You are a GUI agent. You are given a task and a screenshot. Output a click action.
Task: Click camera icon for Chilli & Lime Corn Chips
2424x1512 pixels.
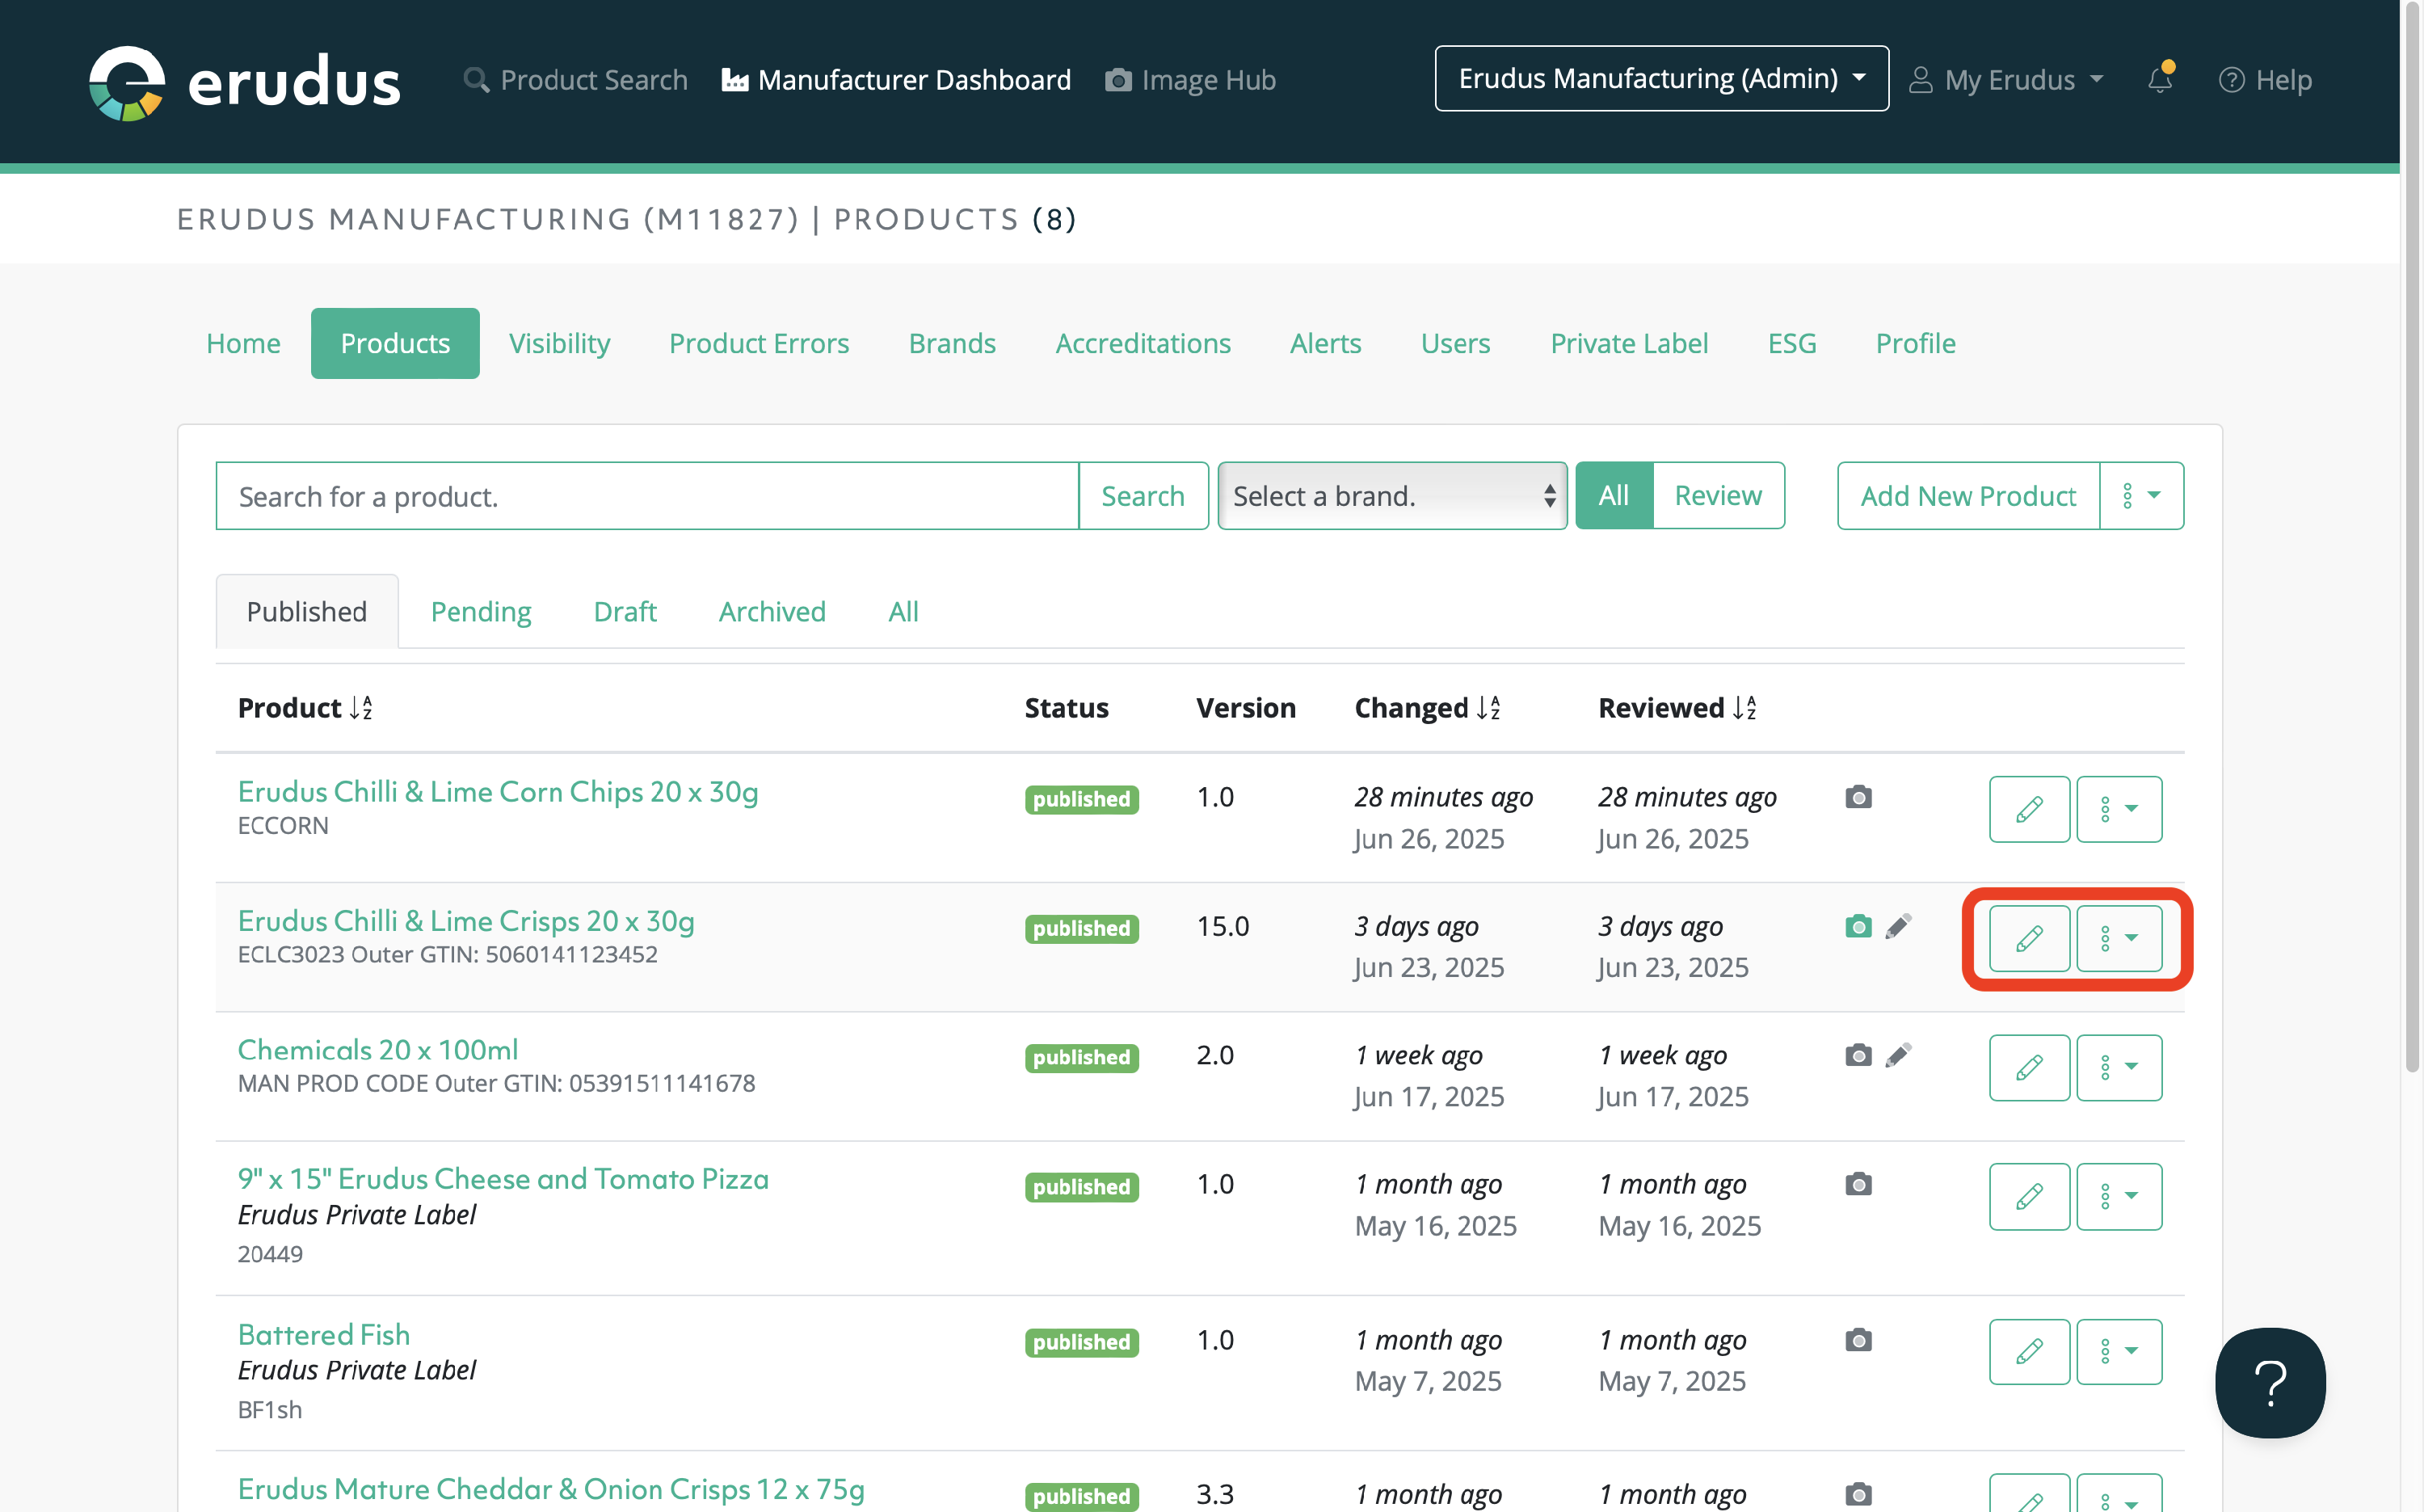tap(1858, 797)
